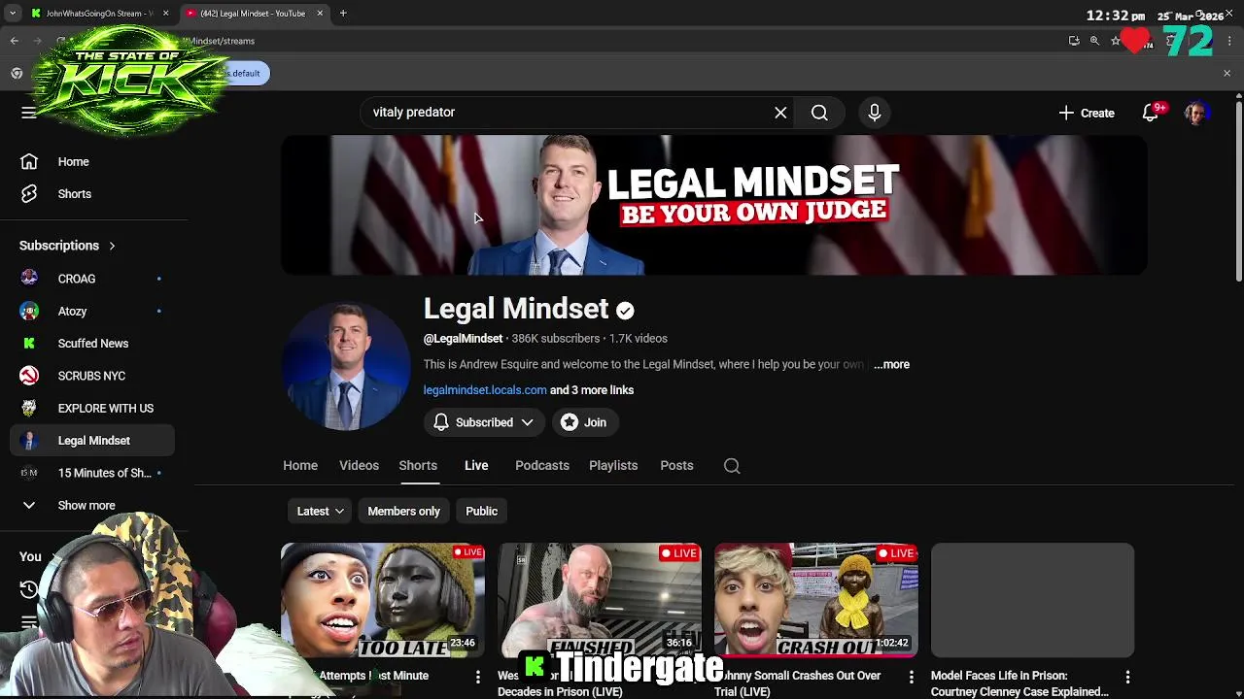
Task: Show 'and 3 more links' popup
Action: 592,390
